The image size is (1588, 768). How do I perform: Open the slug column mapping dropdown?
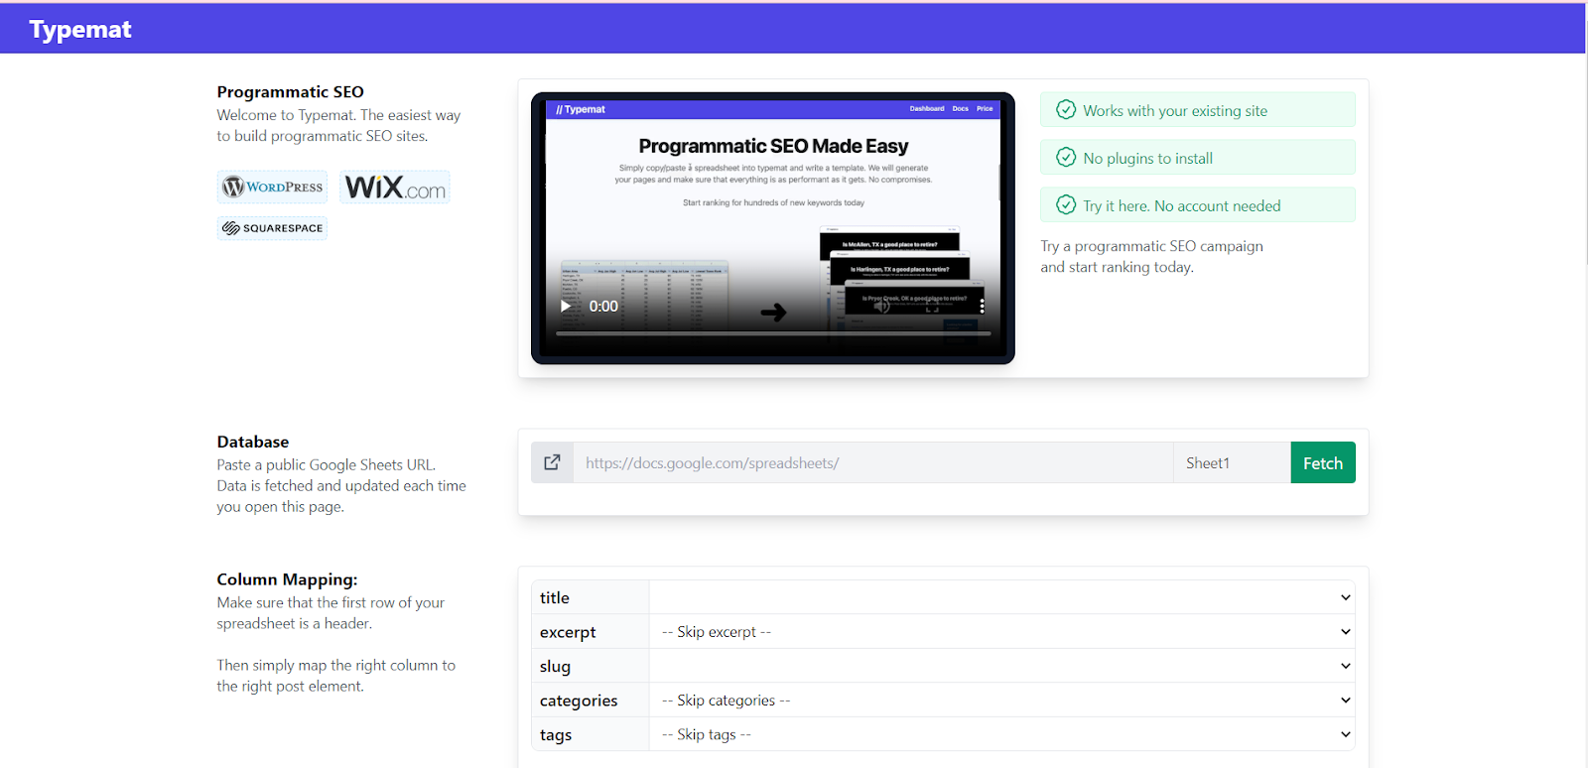tap(1002, 666)
